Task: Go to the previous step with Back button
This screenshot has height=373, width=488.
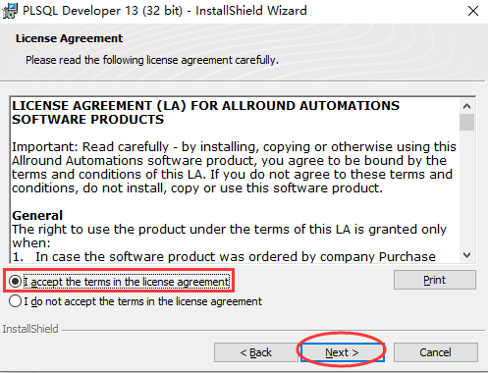Action: [x=255, y=352]
